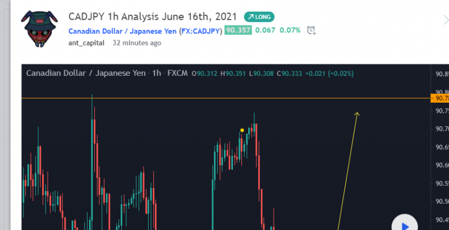
Task: Create alert with the clock icon
Action: coord(312,30)
